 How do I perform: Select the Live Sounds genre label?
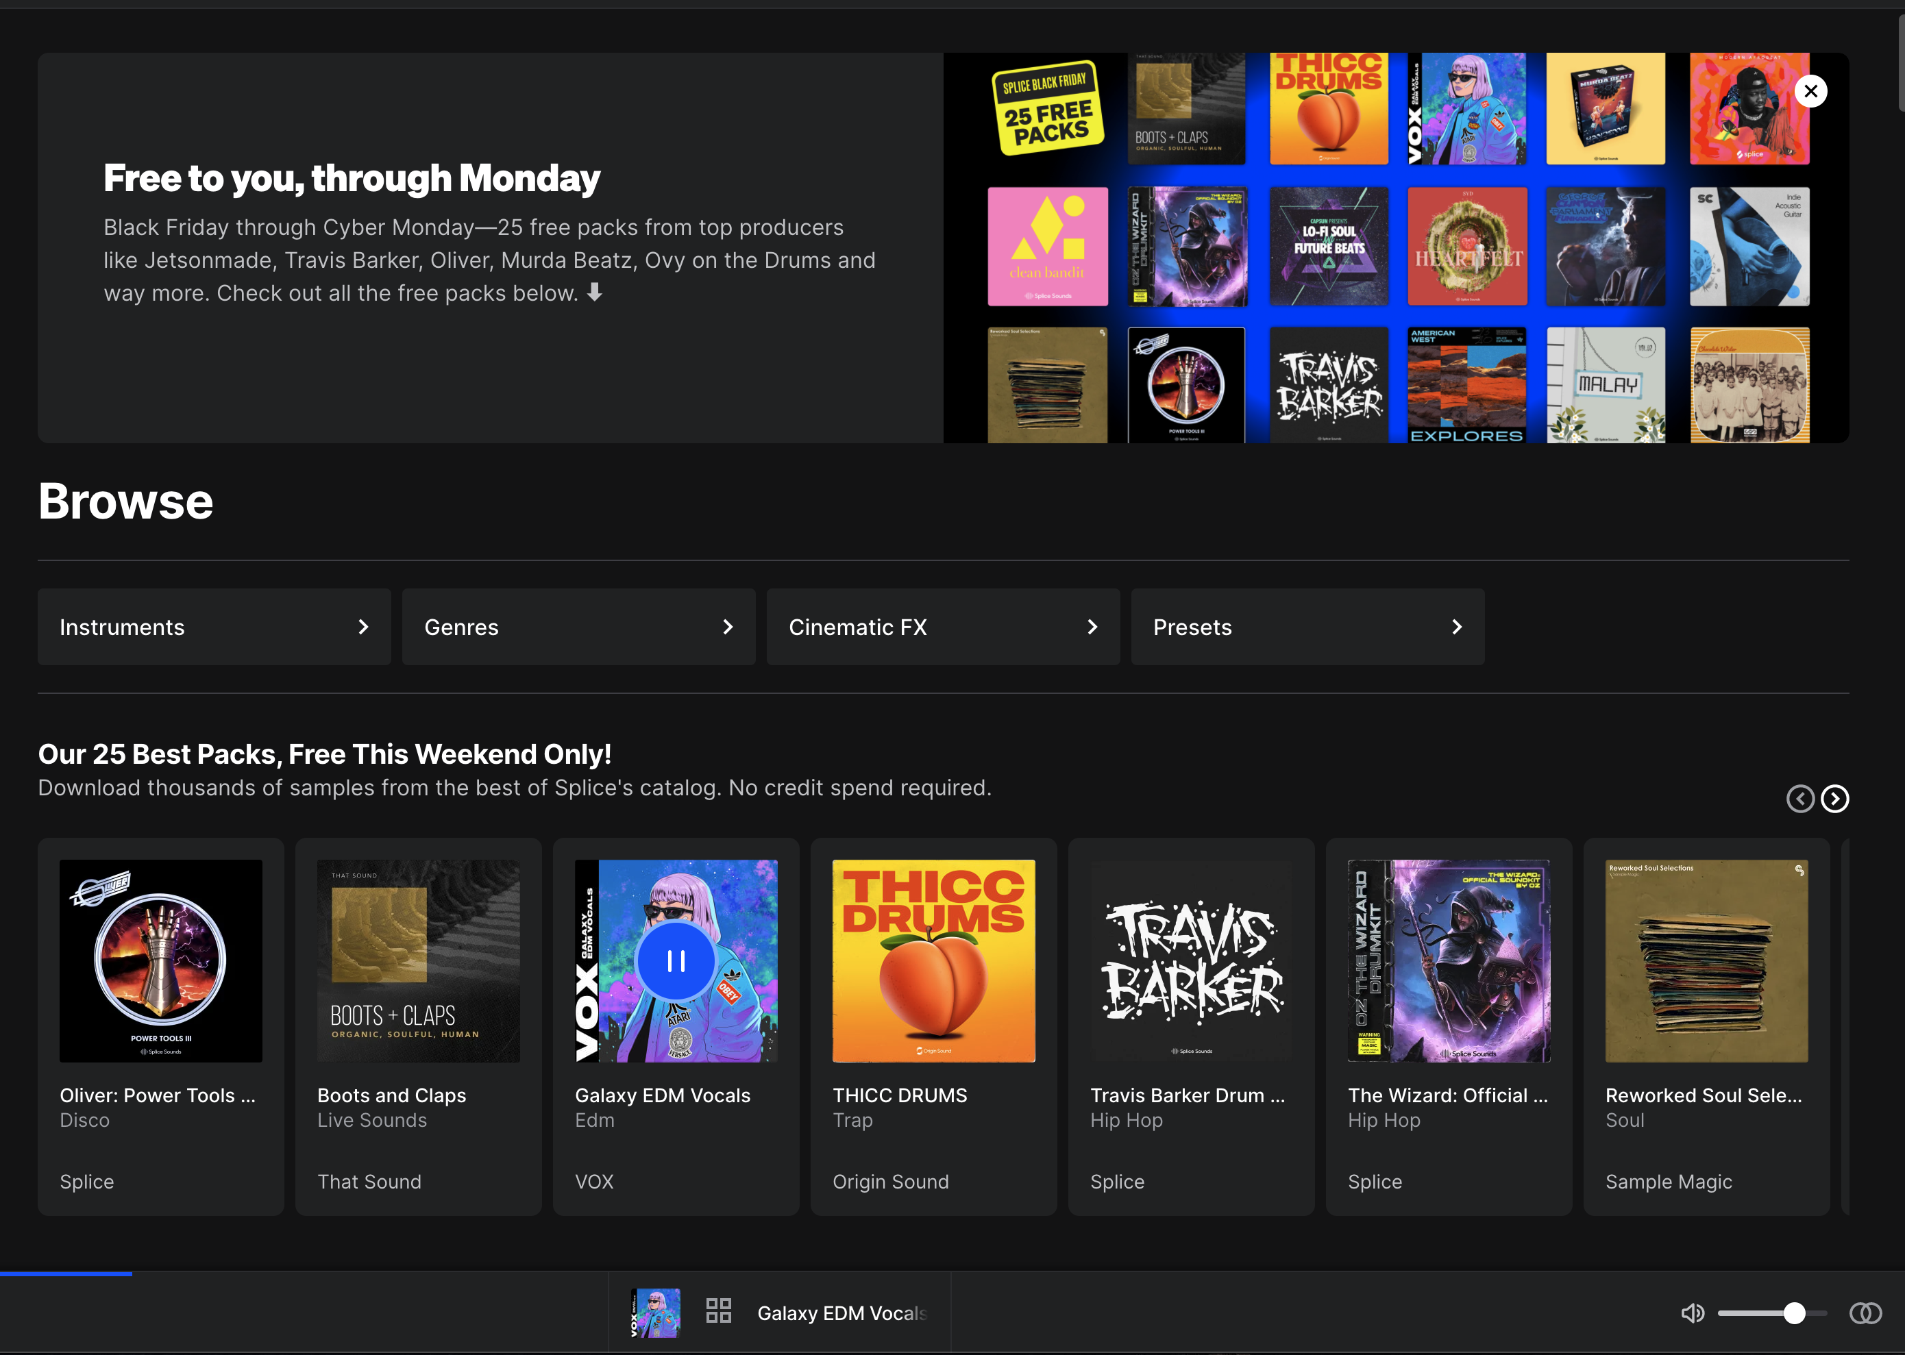pos(372,1121)
